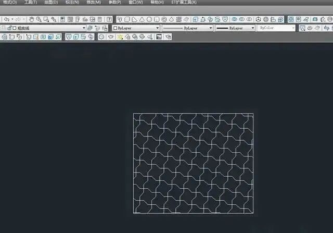Select the Wedge solid tool

click(x=134, y=19)
